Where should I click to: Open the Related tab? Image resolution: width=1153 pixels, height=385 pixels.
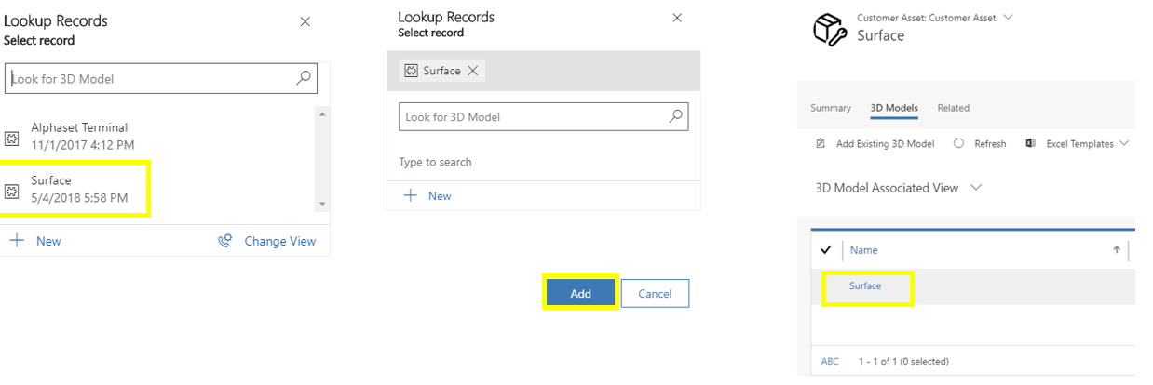coord(953,108)
